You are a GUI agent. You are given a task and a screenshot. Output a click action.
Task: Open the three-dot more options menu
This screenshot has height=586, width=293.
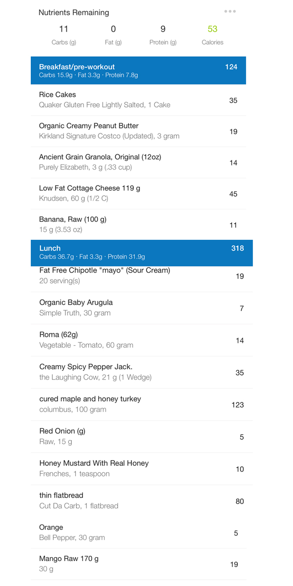click(x=230, y=12)
